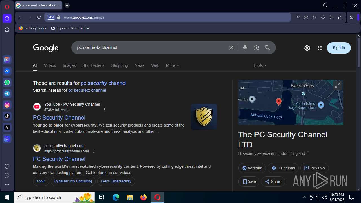Open Telegram in the sidebar
The image size is (361, 203).
coord(7,94)
